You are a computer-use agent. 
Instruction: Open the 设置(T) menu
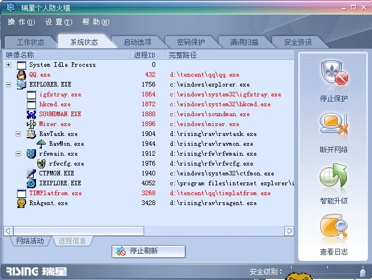pyautogui.click(x=59, y=22)
